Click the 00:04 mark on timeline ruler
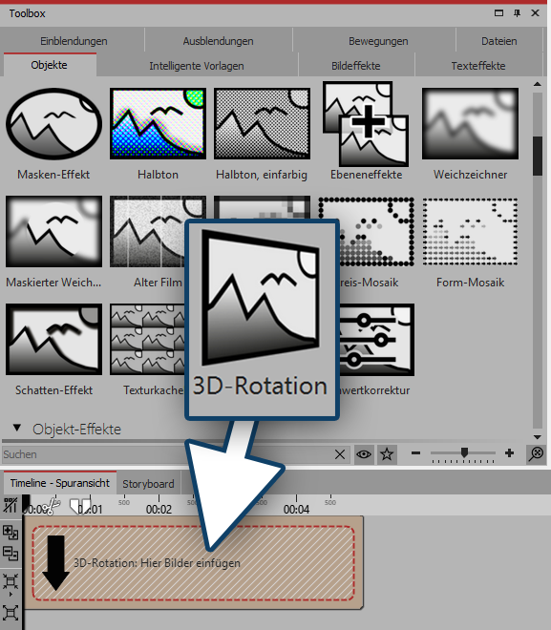Image resolution: width=551 pixels, height=630 pixels. click(296, 510)
